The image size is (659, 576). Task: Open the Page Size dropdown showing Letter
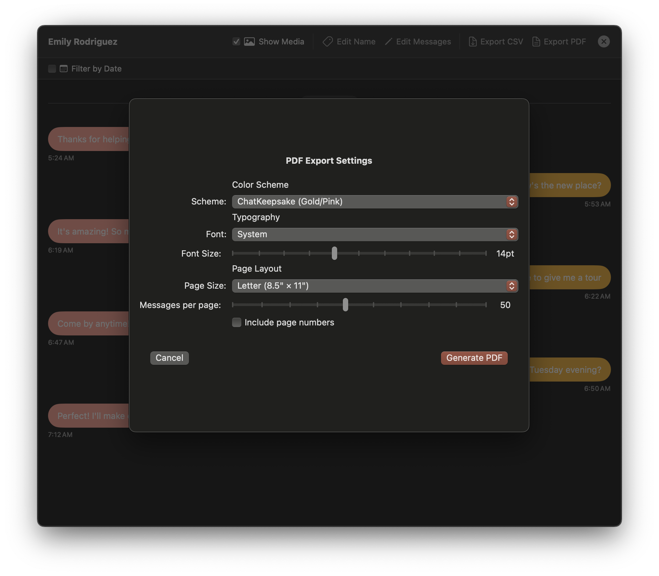(x=375, y=286)
